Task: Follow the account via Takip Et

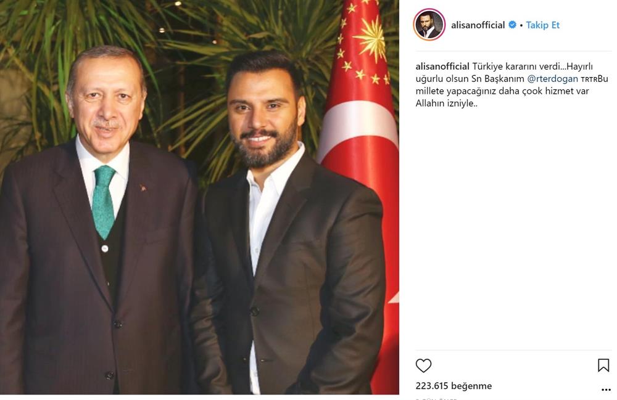Action: coord(542,25)
